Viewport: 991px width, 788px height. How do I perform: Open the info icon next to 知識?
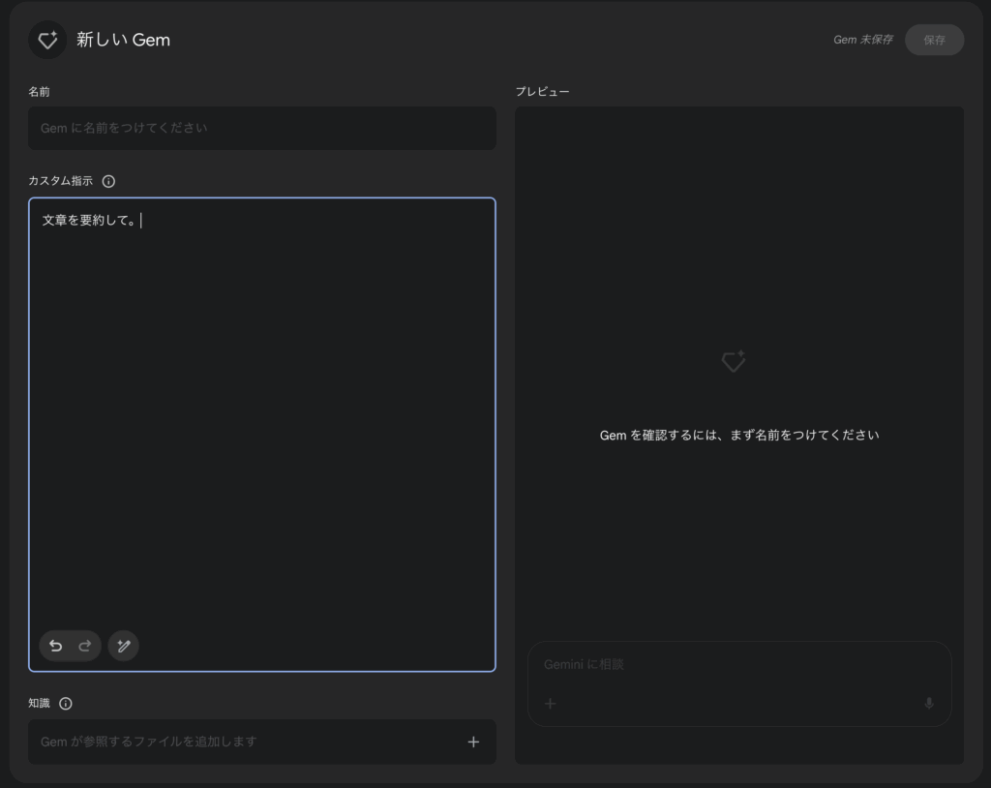point(66,704)
